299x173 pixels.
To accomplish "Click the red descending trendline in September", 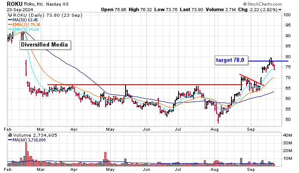I will [x=252, y=79].
